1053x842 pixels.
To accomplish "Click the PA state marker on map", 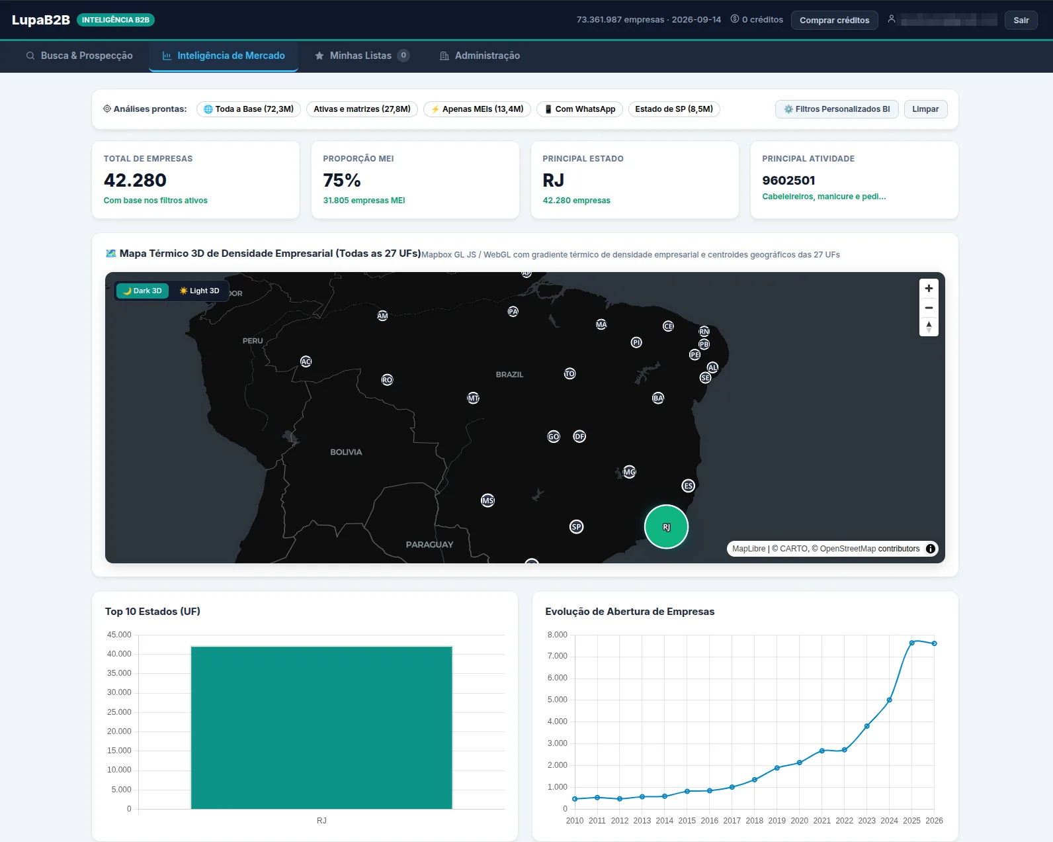I will click(513, 311).
